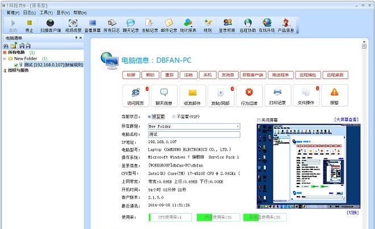Screen dimensions: 375x229
Task: Click the 锁屏 lock screen button
Action: pyautogui.click(x=131, y=75)
